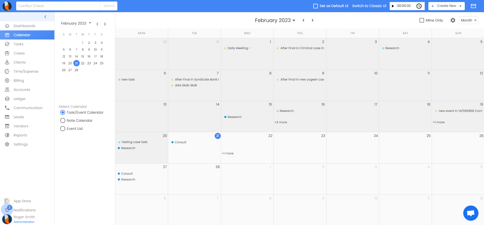Open the Month view dropdown
The height and width of the screenshot is (225, 484).
[468, 20]
